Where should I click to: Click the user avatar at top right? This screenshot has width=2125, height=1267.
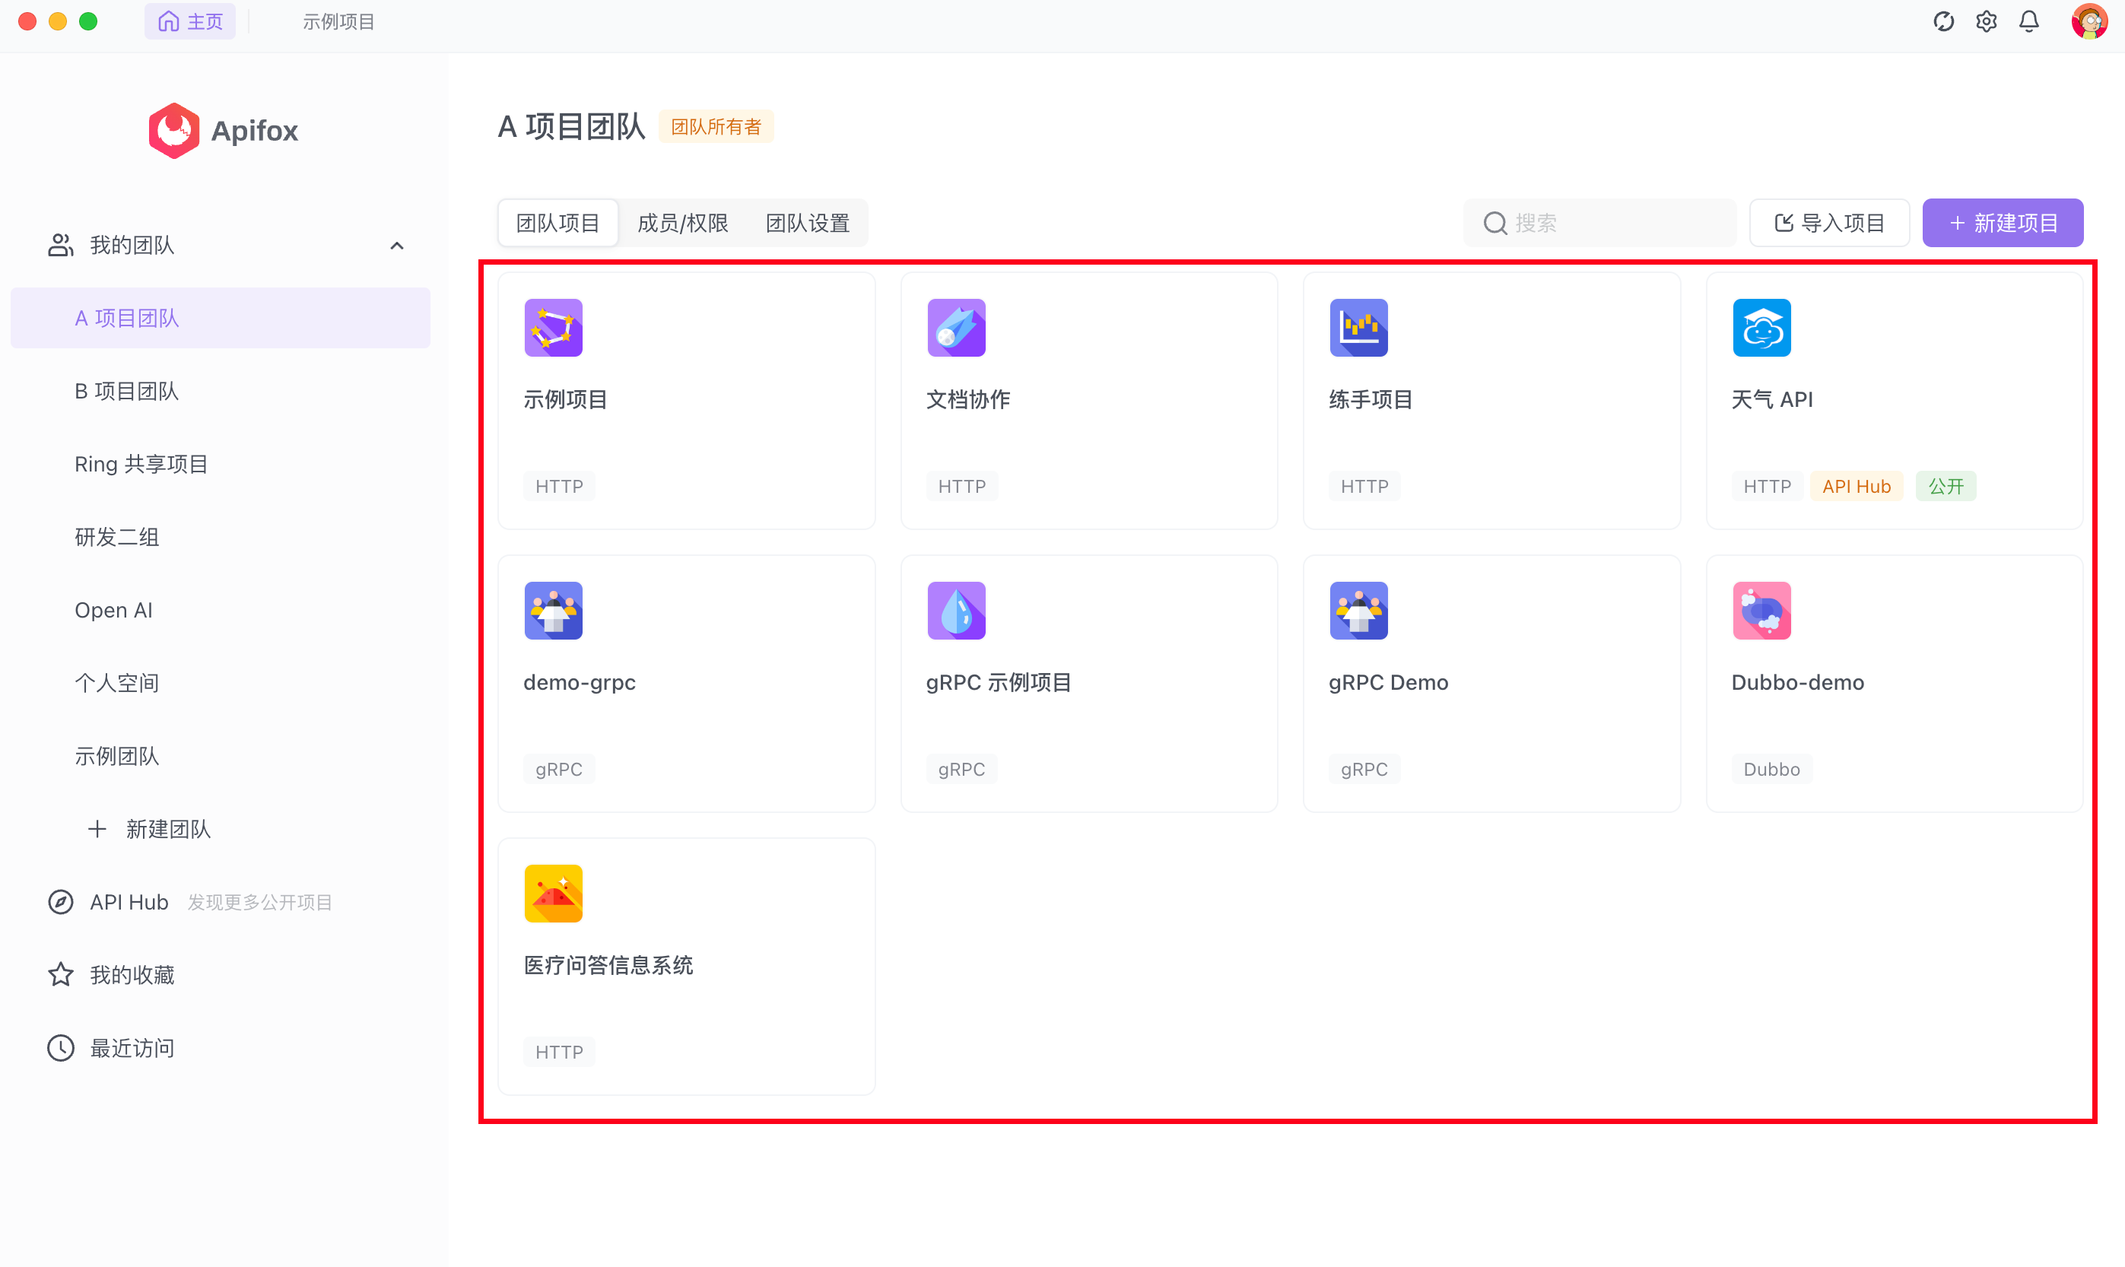pyautogui.click(x=2088, y=21)
